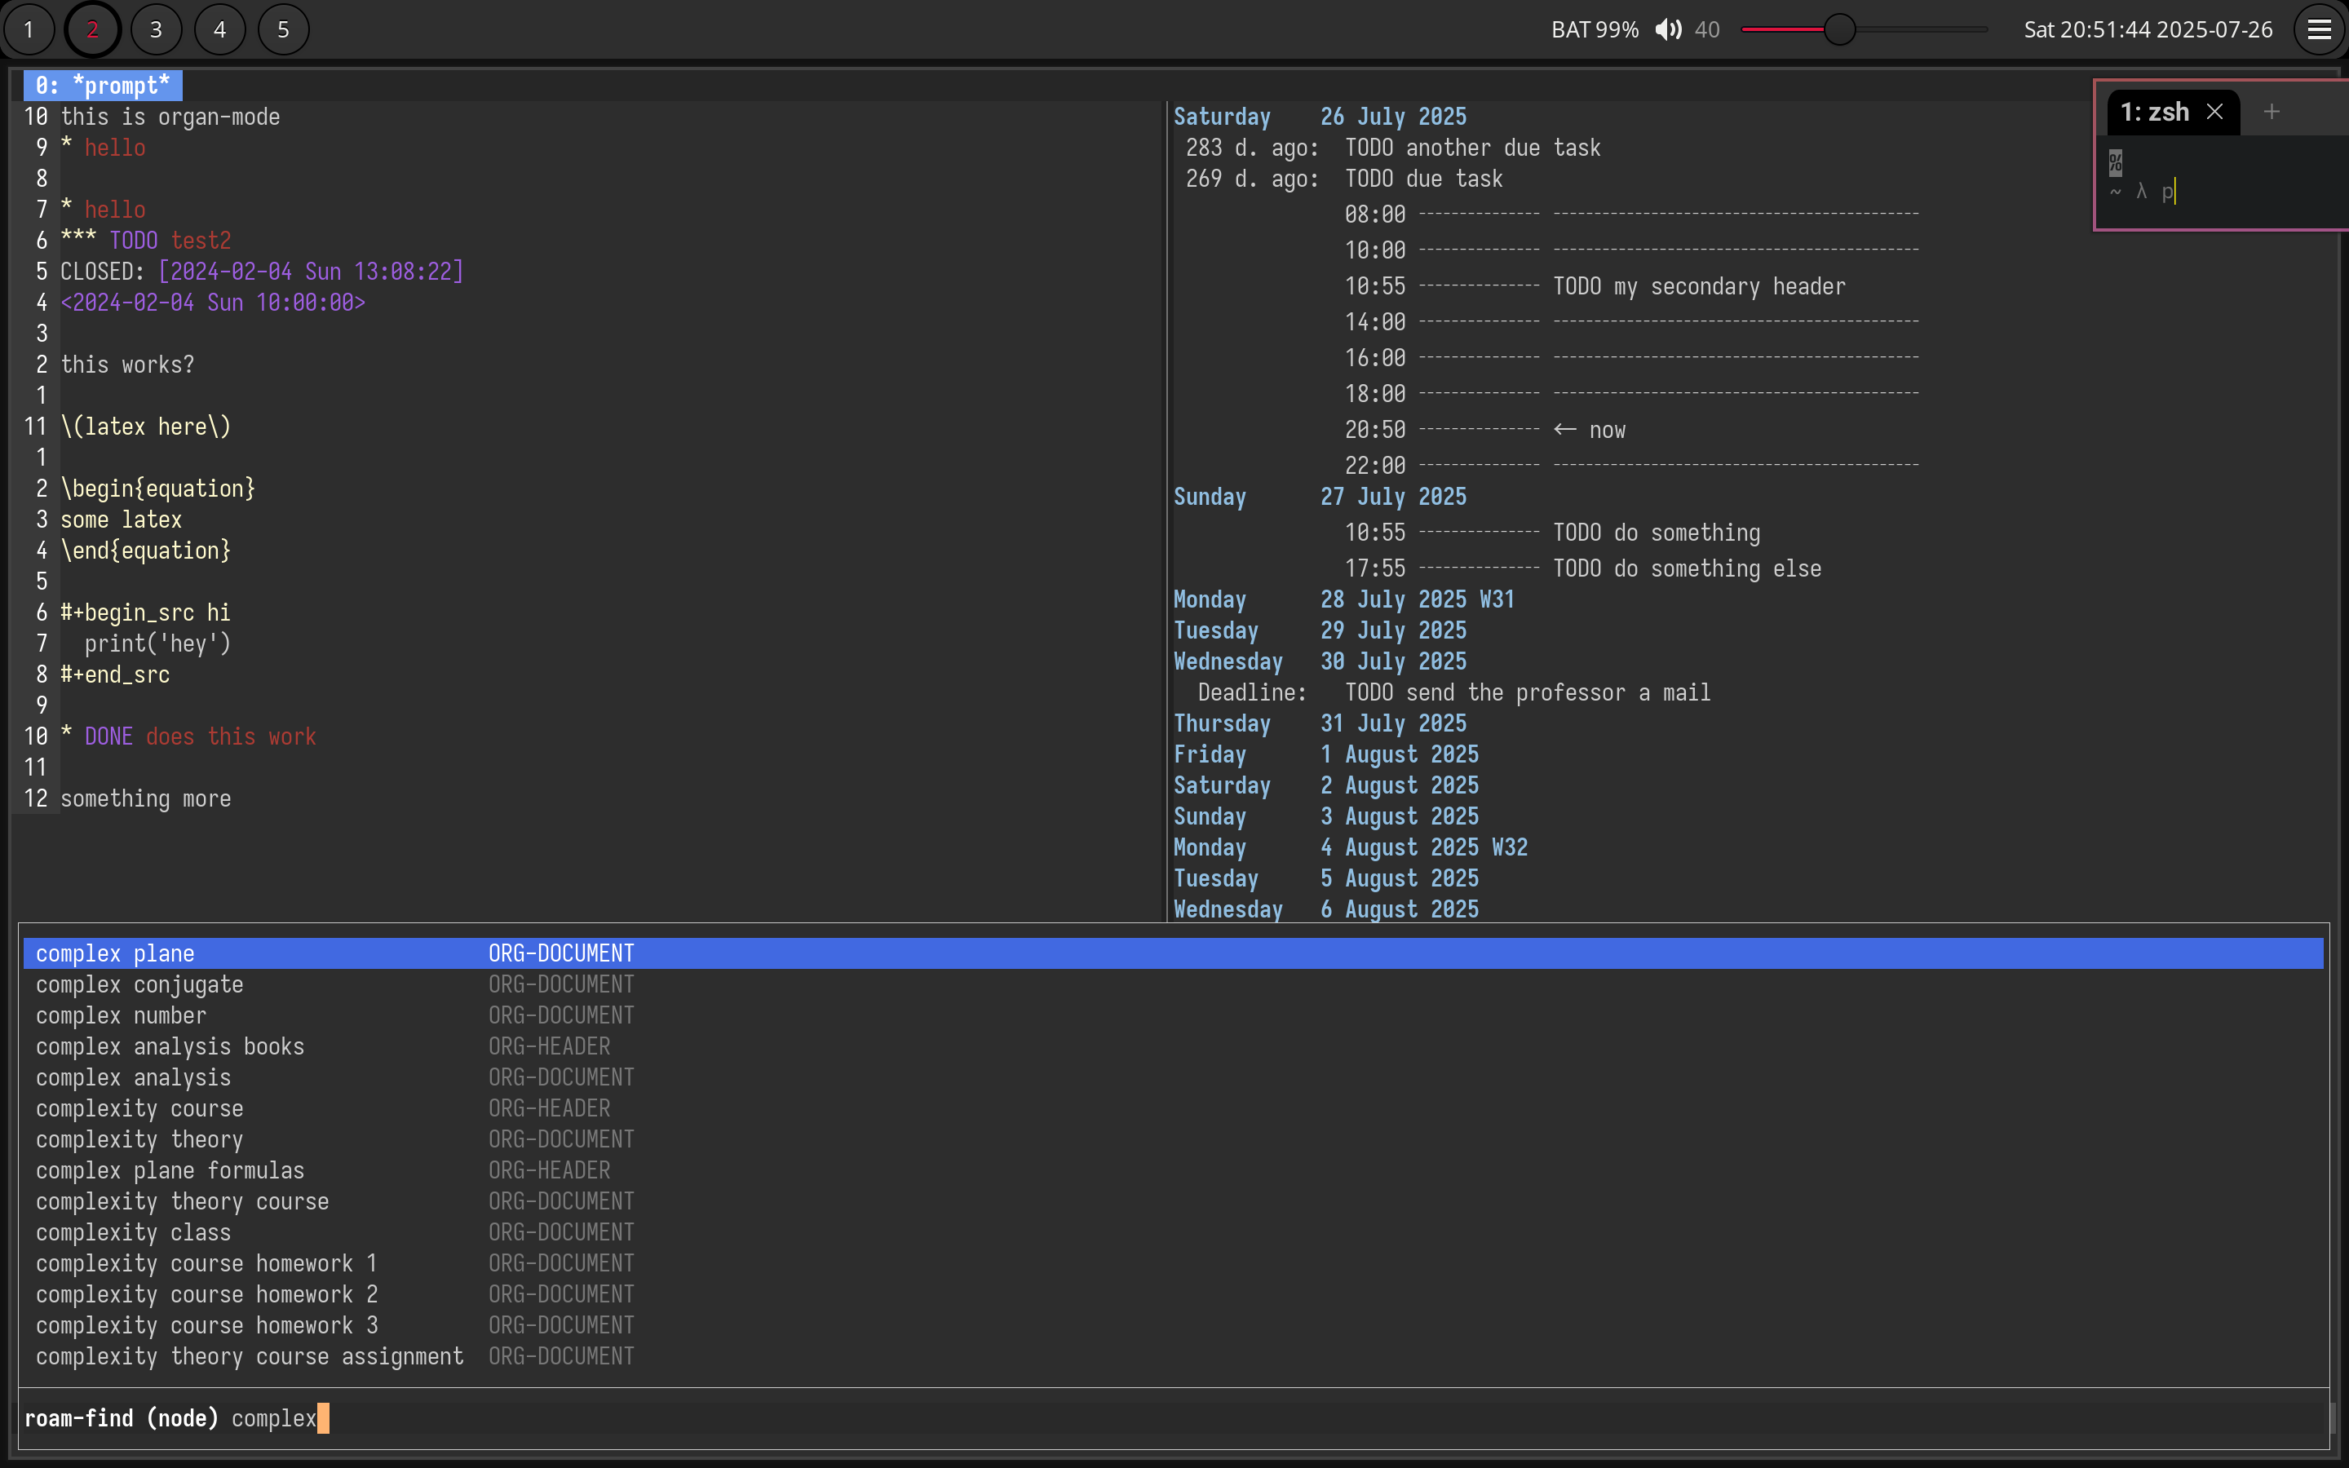Viewport: 2349px width, 1468px height.
Task: Click the speaker volume icon
Action: (x=1668, y=29)
